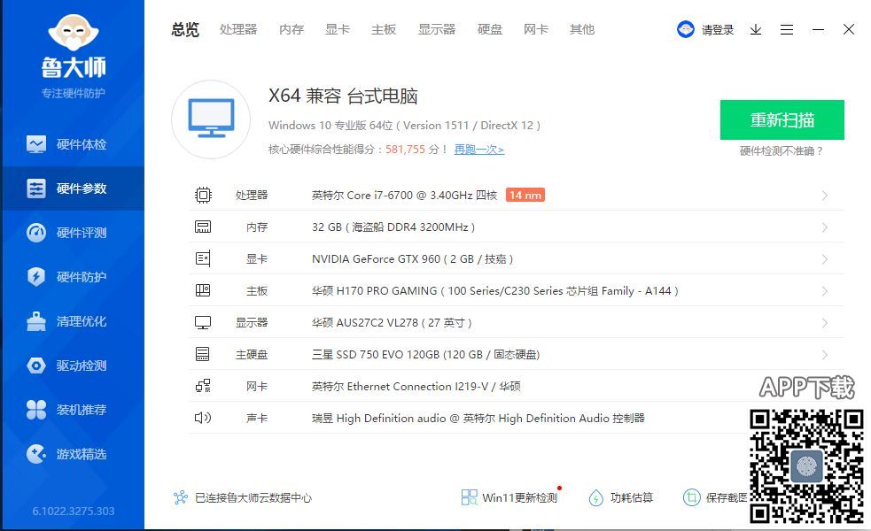
Task: Open 硬件体检 from the sidebar
Action: 71,144
